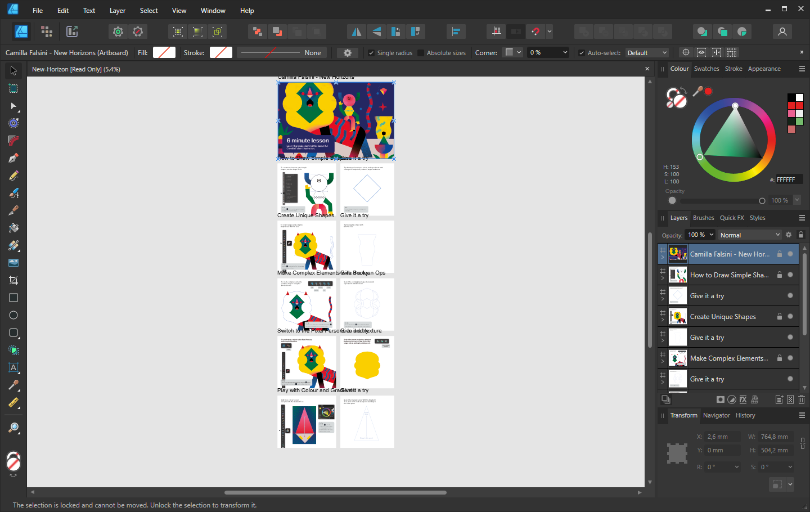Open the Layer menu

click(x=118, y=10)
